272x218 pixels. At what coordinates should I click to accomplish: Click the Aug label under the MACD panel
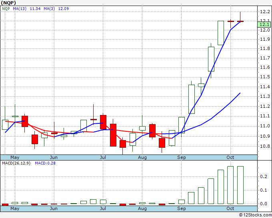tap(142, 208)
